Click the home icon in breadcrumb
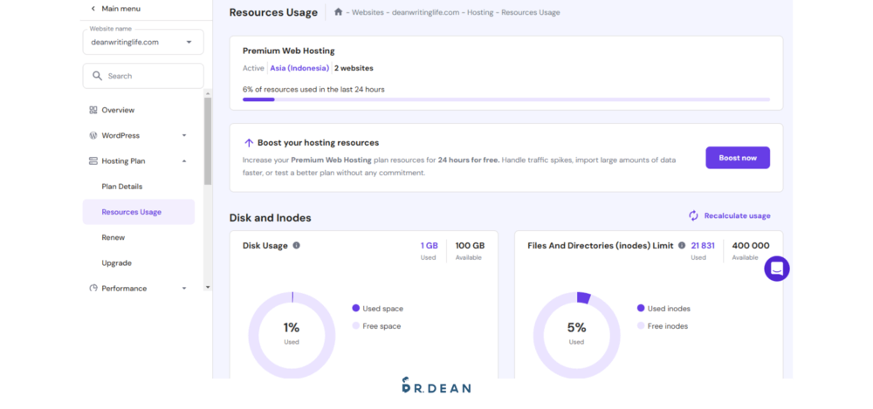Screen dimensions: 873x409 coord(338,12)
